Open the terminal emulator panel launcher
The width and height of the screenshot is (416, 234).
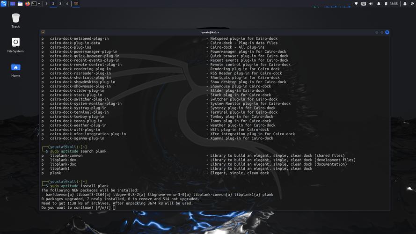pos(34,4)
